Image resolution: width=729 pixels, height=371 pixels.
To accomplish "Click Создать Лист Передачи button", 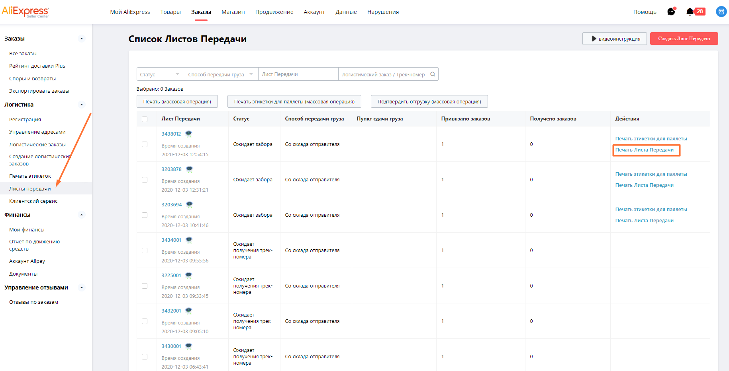I will [684, 39].
